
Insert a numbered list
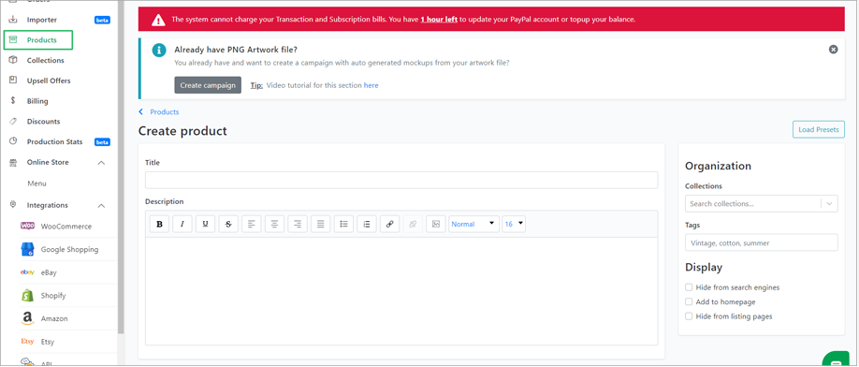pyautogui.click(x=367, y=224)
